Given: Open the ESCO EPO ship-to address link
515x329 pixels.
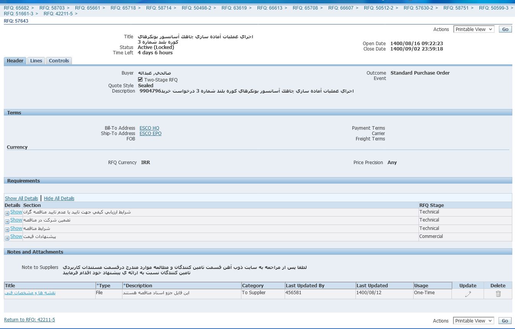Looking at the screenshot, I should [x=150, y=134].
